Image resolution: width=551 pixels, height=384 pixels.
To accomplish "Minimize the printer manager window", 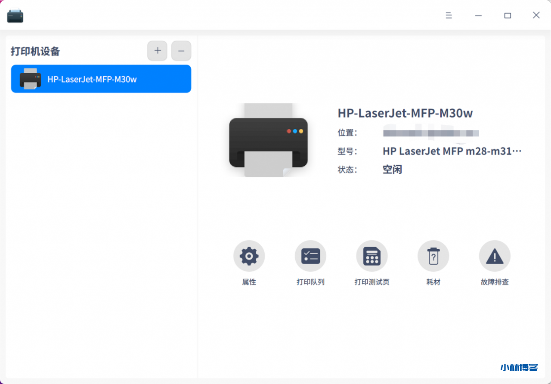I will [478, 15].
